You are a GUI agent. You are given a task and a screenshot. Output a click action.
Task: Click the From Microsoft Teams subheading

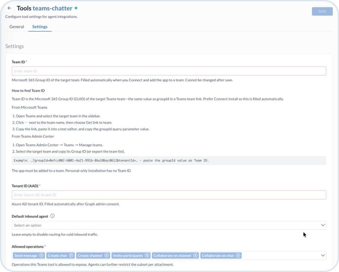[30, 107]
